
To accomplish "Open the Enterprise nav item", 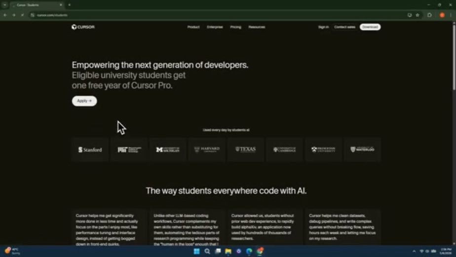I will coord(215,27).
